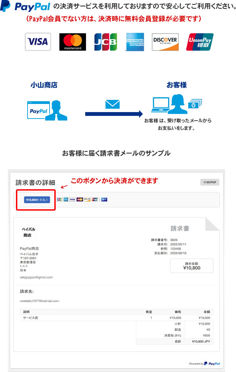This screenshot has width=236, height=372.
Task: Click the 請求書 title on the invoice
Action: (x=180, y=229)
